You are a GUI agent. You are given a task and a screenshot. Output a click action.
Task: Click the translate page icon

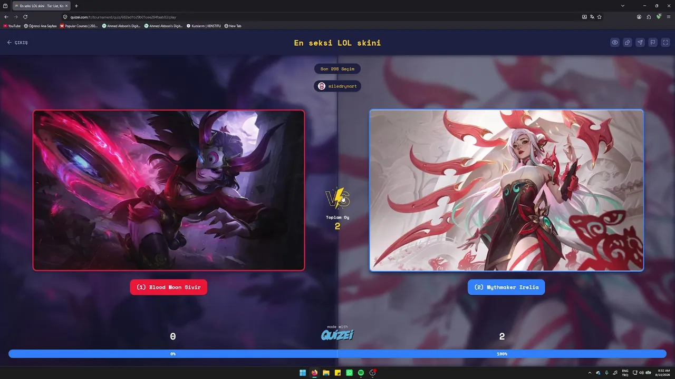click(592, 17)
